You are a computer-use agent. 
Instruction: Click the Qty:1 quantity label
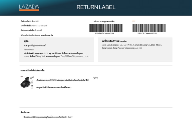coord(95,78)
